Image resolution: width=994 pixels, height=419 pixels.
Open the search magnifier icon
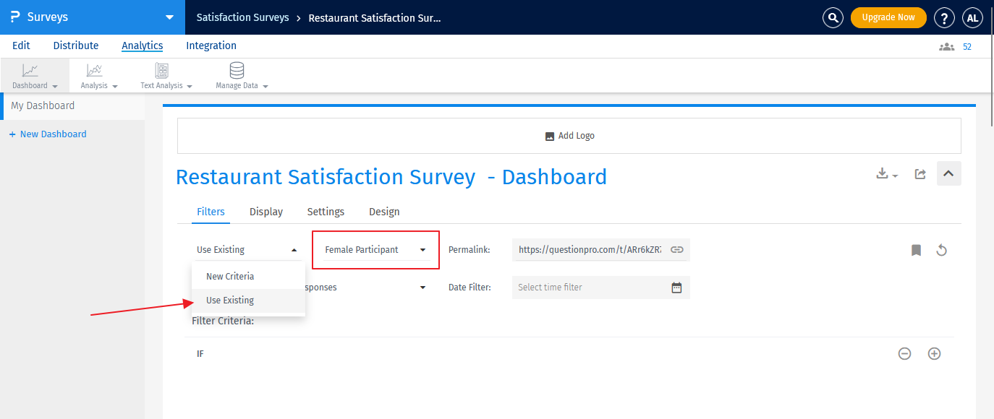(833, 17)
